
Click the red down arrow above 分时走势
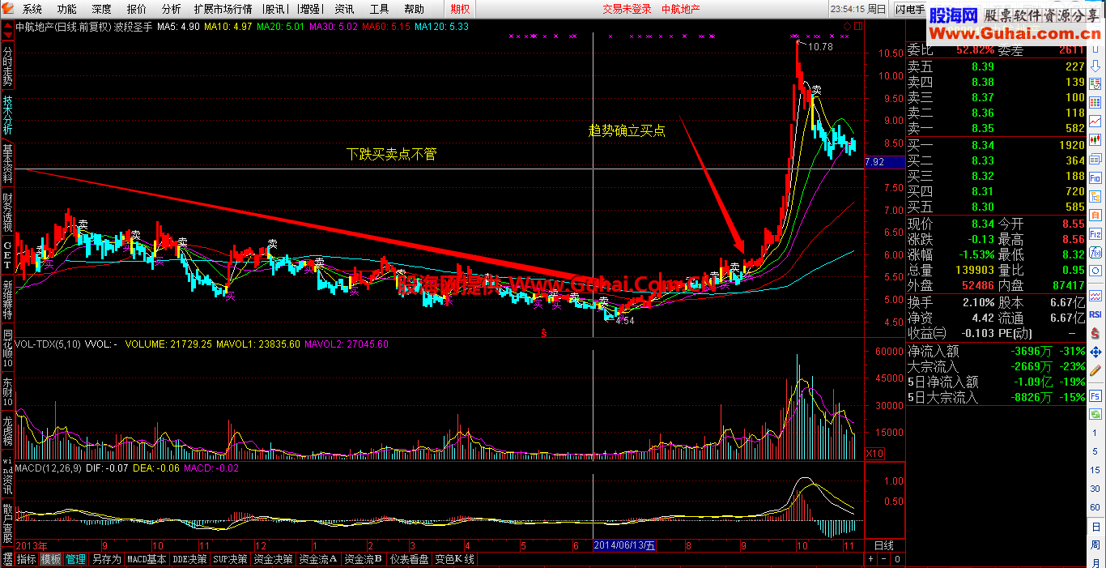click(7, 35)
